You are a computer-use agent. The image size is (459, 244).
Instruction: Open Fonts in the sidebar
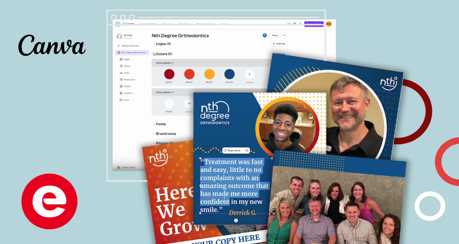(x=124, y=73)
